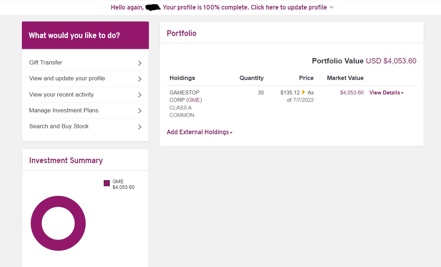Viewport: 441px width, 267px height.
Task: Expand the View Details dropdown
Action: pyautogui.click(x=386, y=93)
